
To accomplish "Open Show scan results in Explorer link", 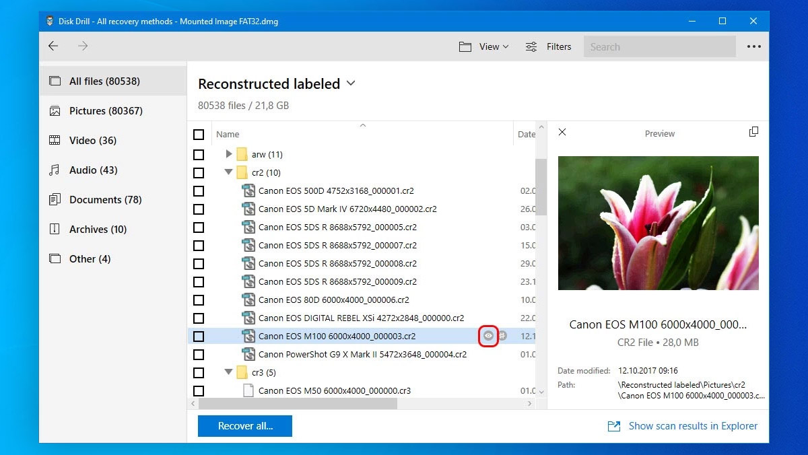I will 693,426.
